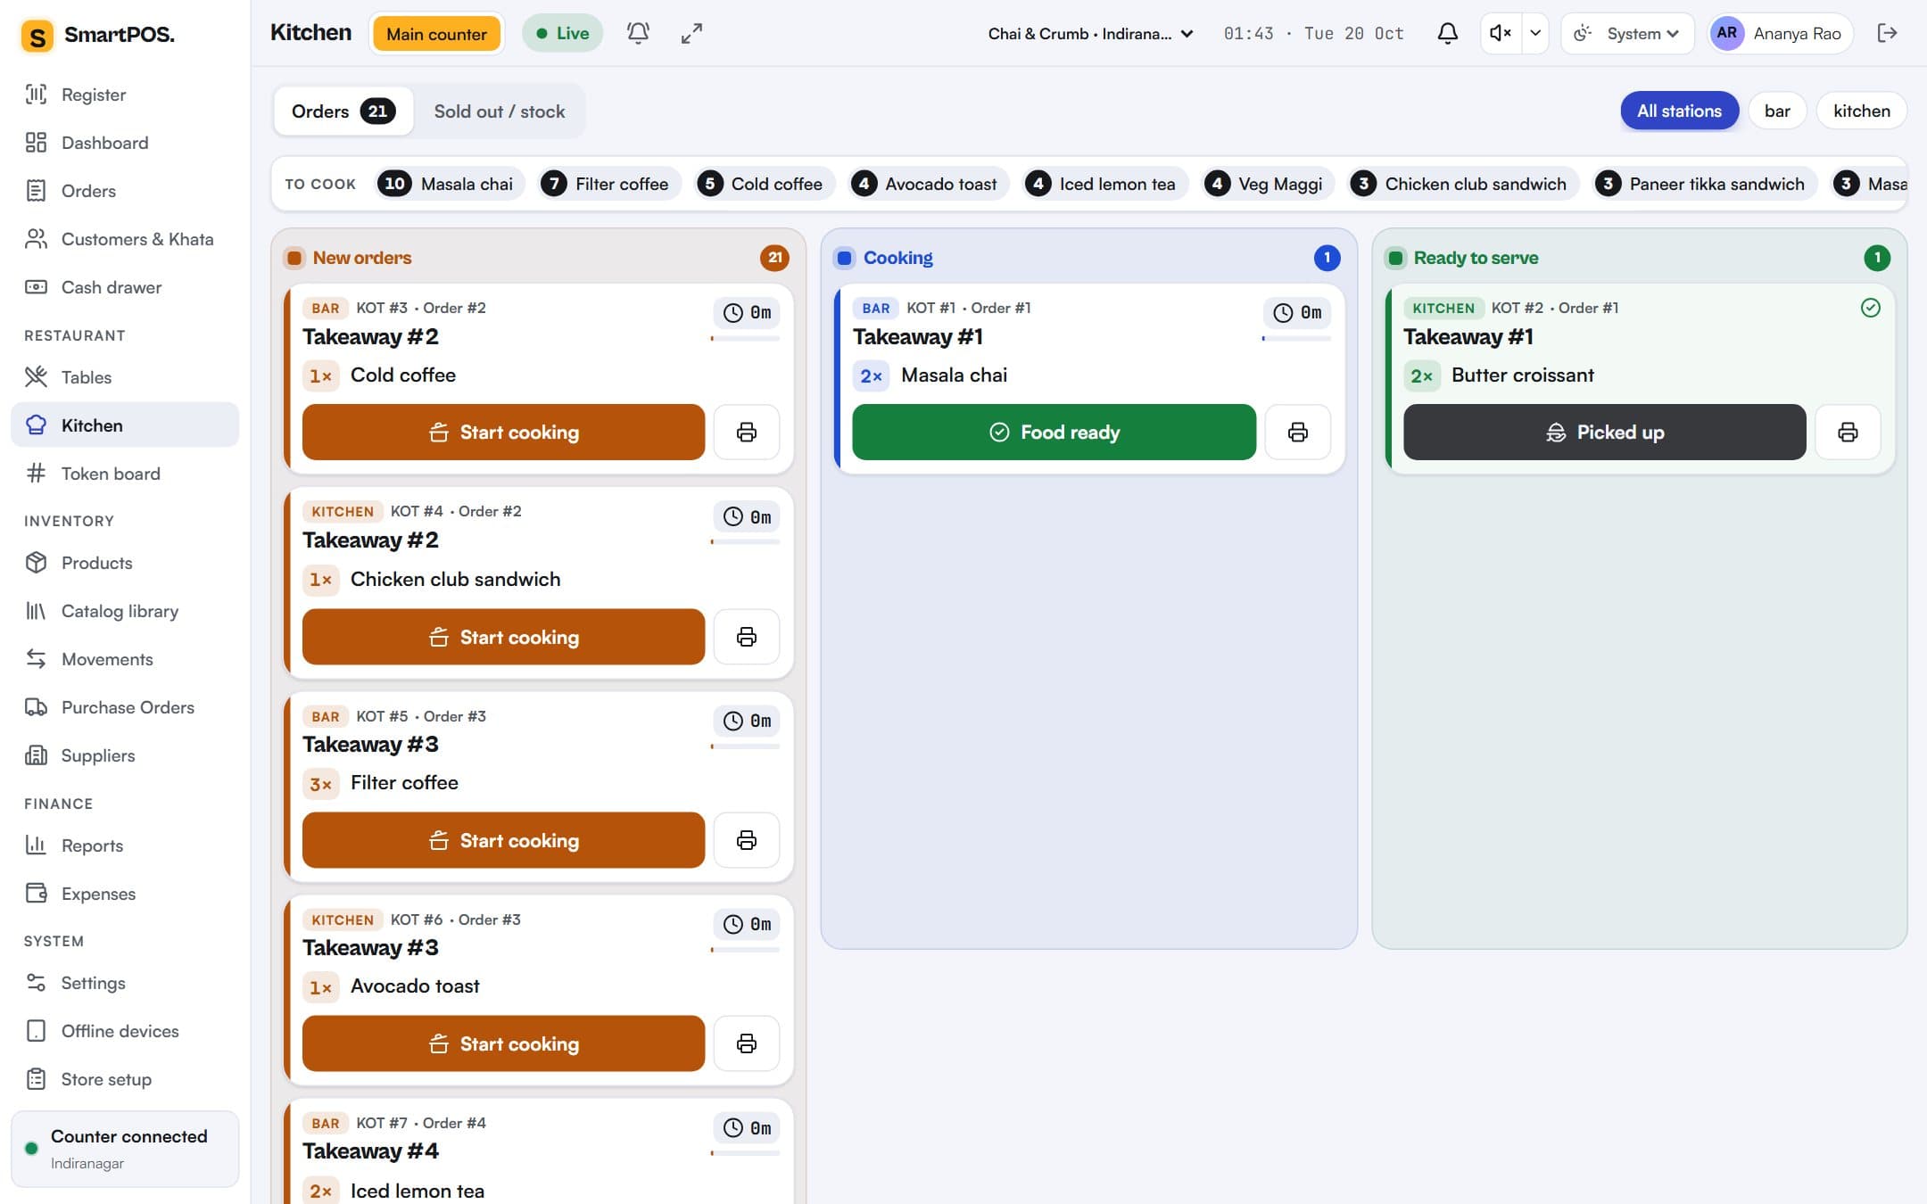Open the Ananya Rao profile menu
This screenshot has height=1204, width=1927.
pyautogui.click(x=1781, y=34)
